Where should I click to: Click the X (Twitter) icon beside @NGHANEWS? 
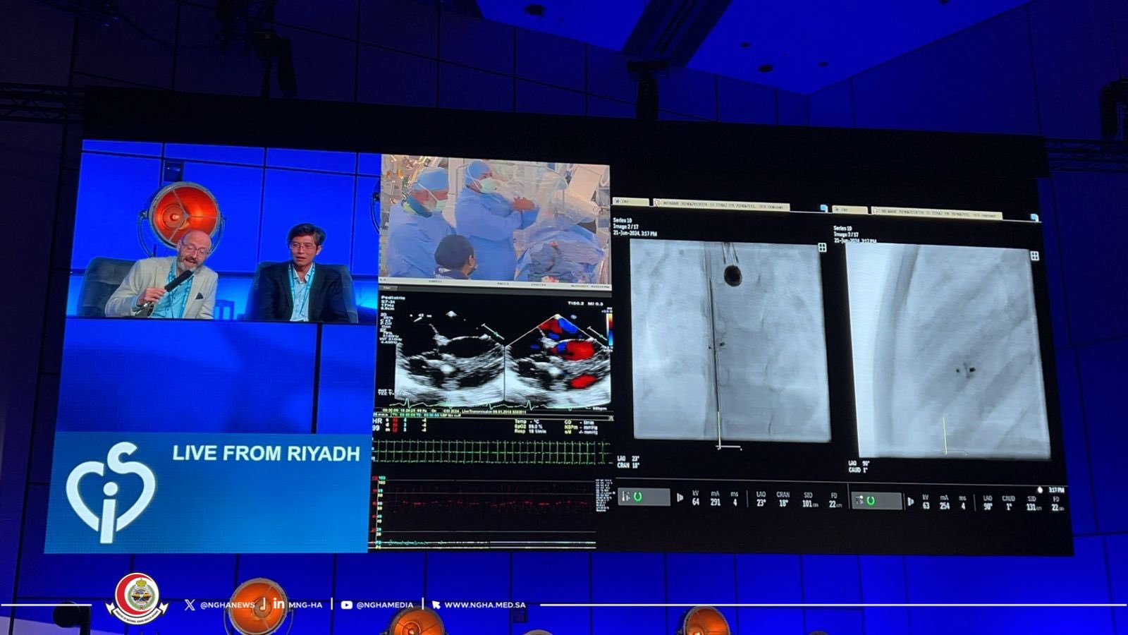point(190,605)
